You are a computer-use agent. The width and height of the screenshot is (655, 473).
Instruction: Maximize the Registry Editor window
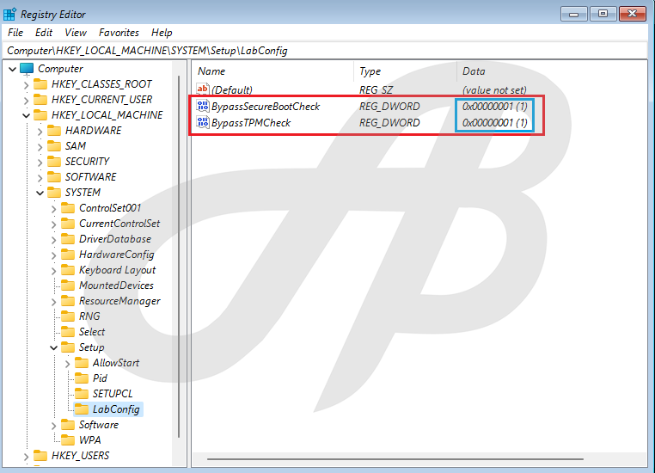point(603,14)
